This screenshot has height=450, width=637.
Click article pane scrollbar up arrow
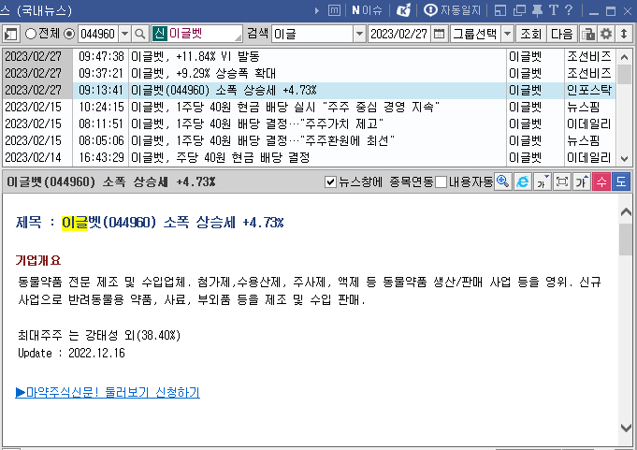626,211
